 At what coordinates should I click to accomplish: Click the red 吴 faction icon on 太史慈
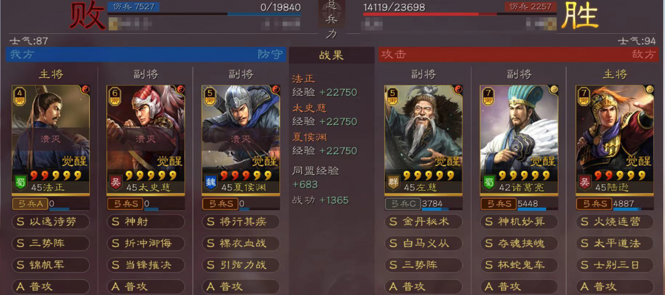point(115,183)
